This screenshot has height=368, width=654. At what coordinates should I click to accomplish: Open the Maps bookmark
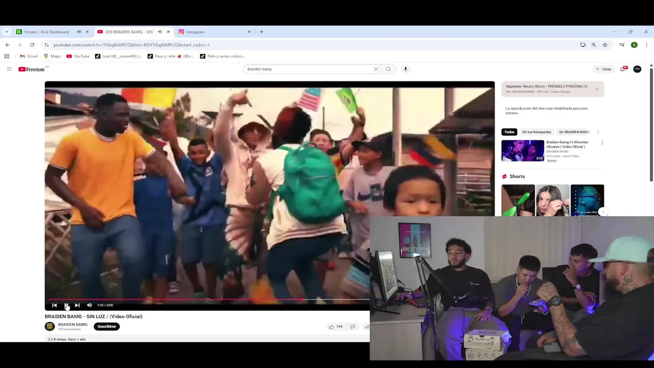(52, 56)
